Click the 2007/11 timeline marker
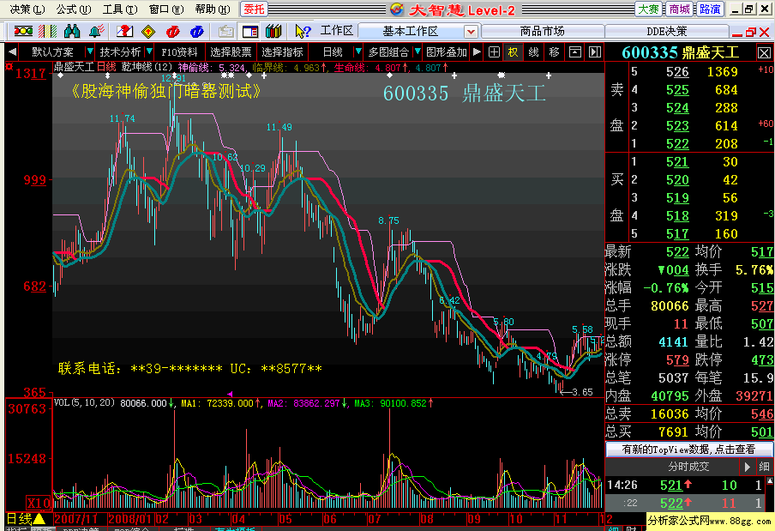Image resolution: width=775 pixels, height=531 pixels. [x=76, y=519]
